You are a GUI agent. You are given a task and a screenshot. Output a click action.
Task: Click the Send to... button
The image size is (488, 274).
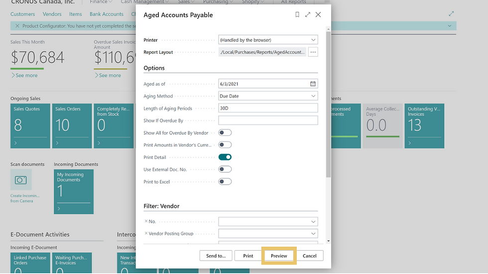[x=216, y=256]
